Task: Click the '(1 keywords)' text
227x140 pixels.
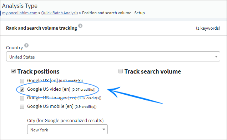Action: pos(208,28)
